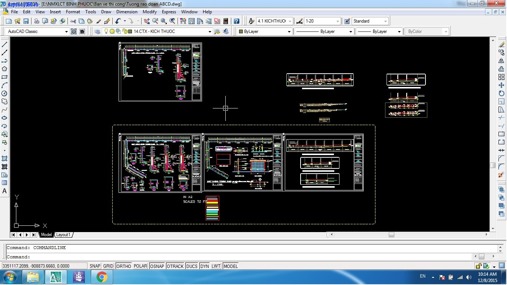Image resolution: width=507 pixels, height=285 pixels.
Task: Toggle LWT lineweight display
Action: [216, 266]
